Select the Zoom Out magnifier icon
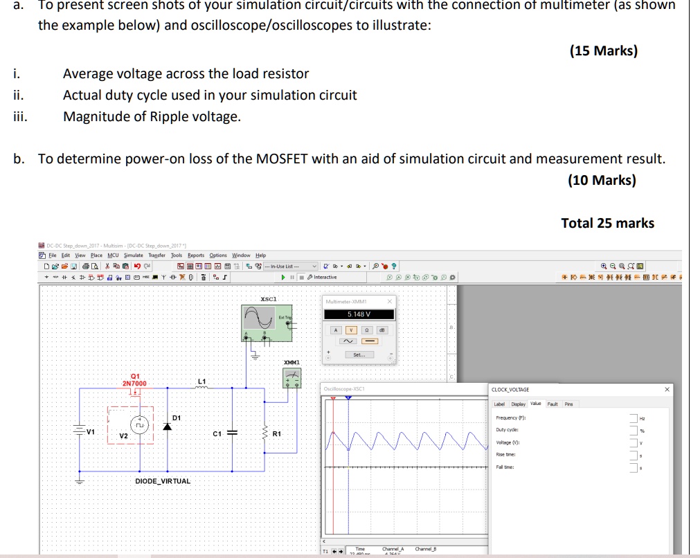 [x=613, y=267]
